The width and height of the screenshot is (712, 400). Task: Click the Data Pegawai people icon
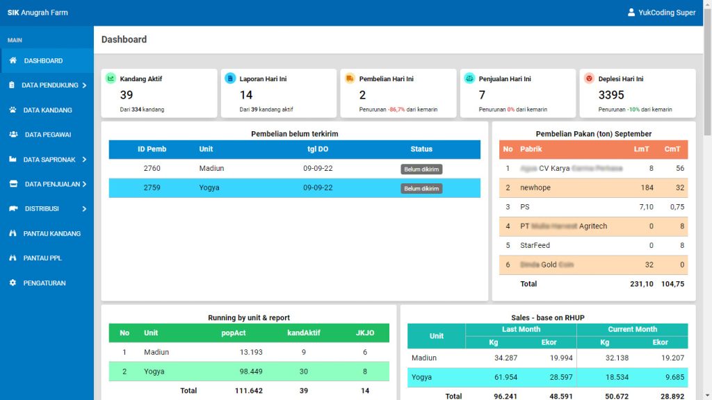click(13, 135)
